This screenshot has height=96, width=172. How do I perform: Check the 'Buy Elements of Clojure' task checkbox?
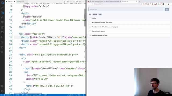pos(90,23)
